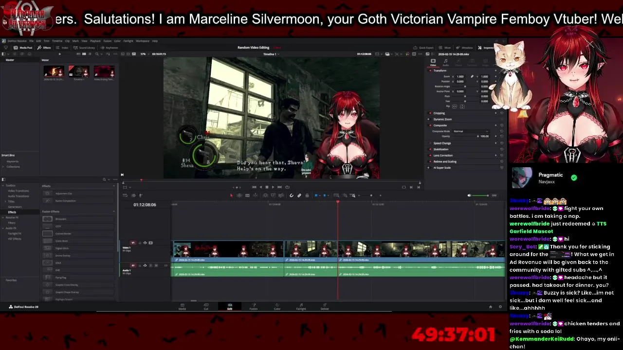The height and width of the screenshot is (350, 623).
Task: Reset the Composite section
Action: pos(502,125)
